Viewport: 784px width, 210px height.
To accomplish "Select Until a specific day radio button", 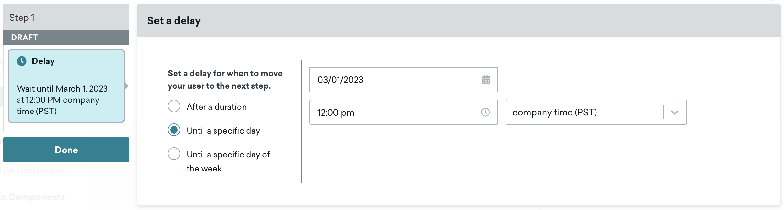I will [x=174, y=130].
